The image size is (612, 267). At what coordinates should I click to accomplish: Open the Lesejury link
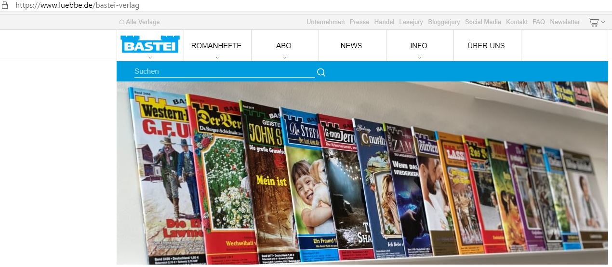pos(411,22)
